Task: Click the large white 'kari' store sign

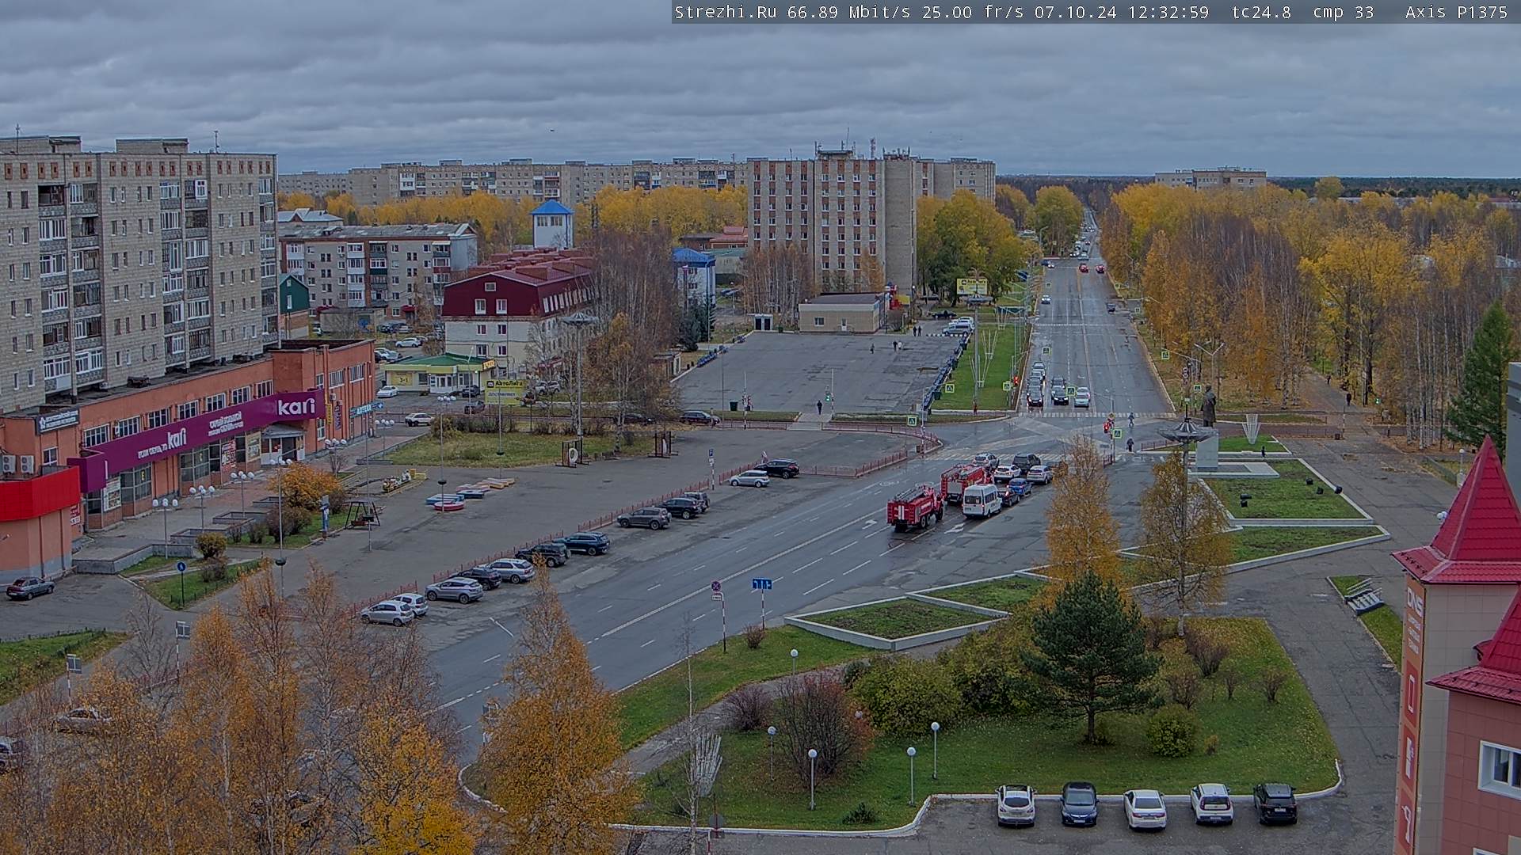Action: 296,407
